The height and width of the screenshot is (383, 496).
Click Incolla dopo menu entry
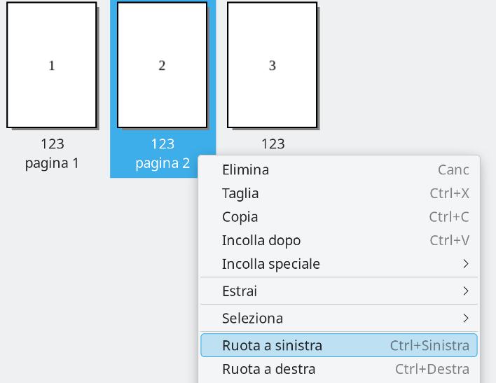261,240
